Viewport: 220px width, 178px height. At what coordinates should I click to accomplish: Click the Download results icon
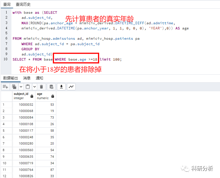pyautogui.click(x=61, y=87)
